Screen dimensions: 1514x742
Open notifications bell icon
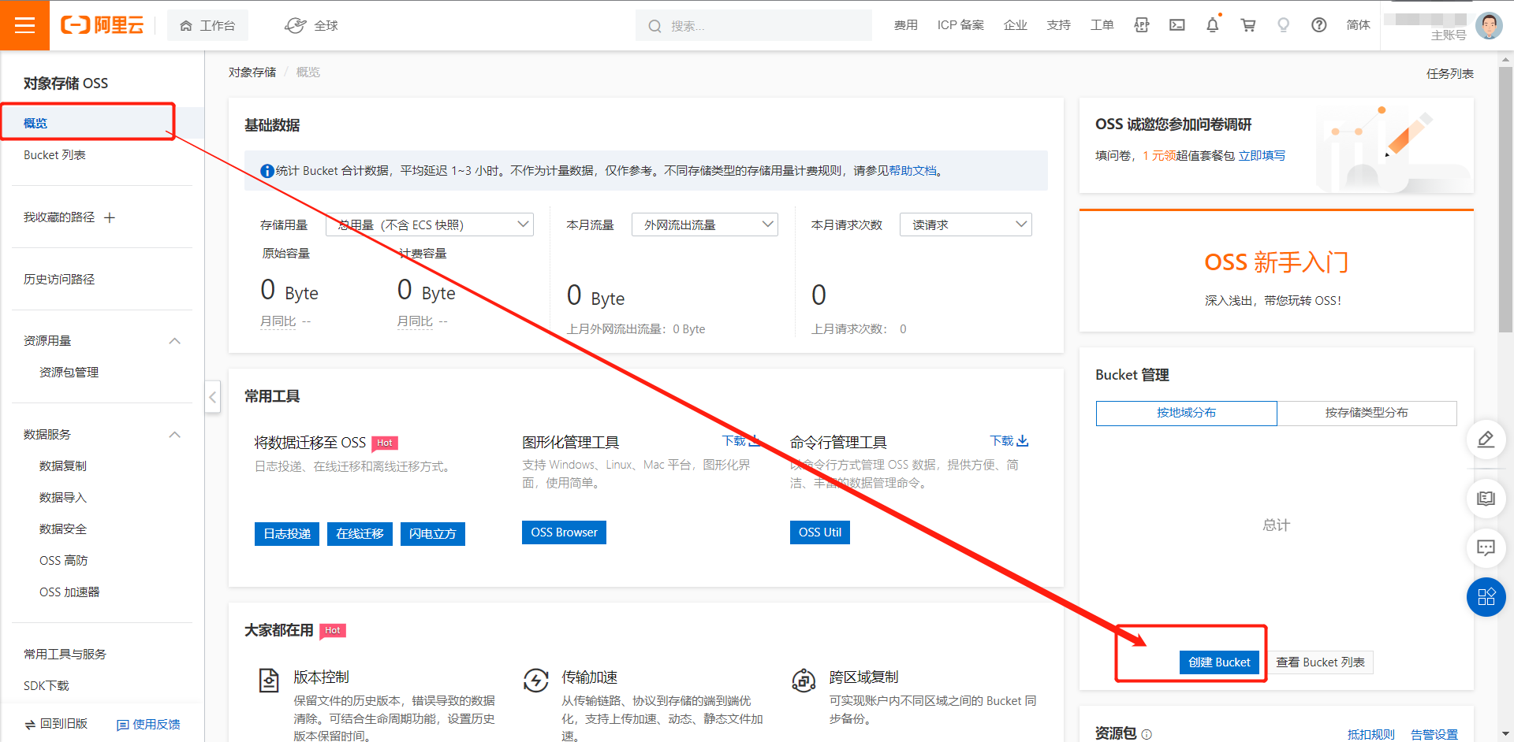[x=1213, y=25]
